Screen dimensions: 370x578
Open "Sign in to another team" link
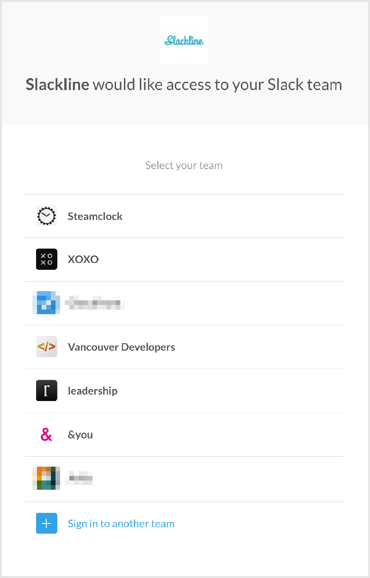pyautogui.click(x=121, y=523)
